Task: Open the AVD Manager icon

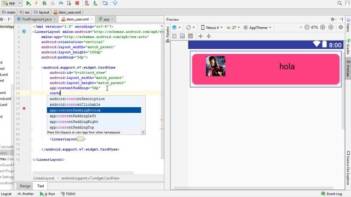Action: [87, 3]
